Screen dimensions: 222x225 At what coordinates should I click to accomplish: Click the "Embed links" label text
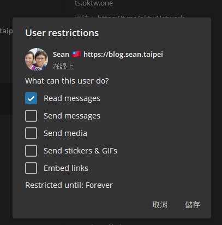click(66, 168)
